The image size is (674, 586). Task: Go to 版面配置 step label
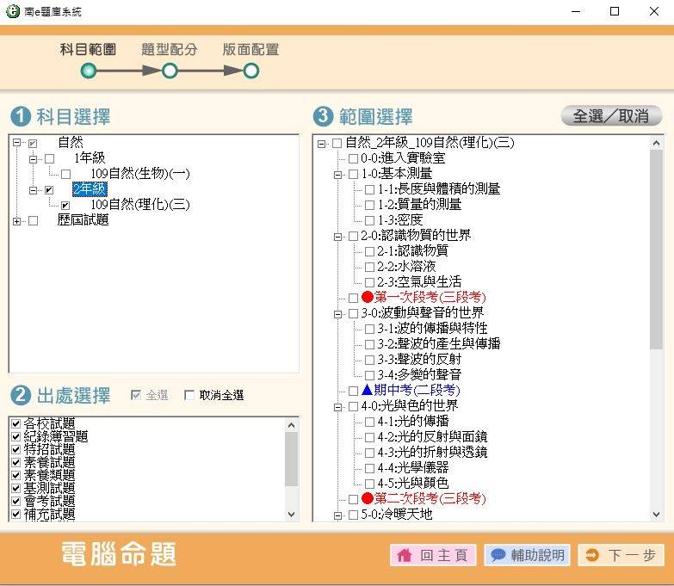pos(250,49)
